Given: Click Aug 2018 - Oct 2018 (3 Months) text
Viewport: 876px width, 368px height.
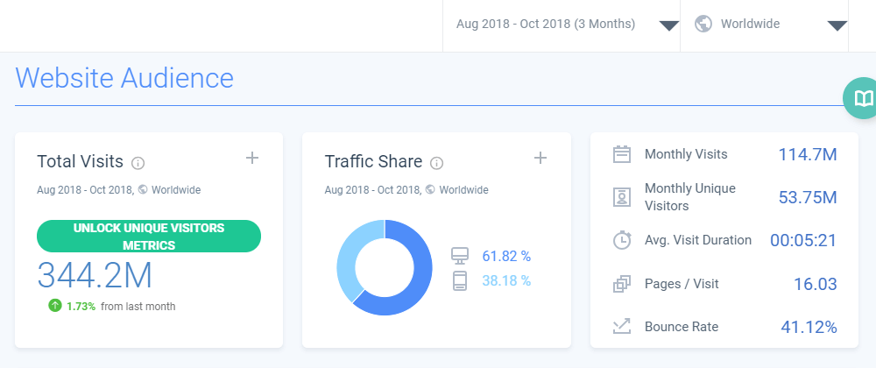Looking at the screenshot, I should click(x=545, y=24).
